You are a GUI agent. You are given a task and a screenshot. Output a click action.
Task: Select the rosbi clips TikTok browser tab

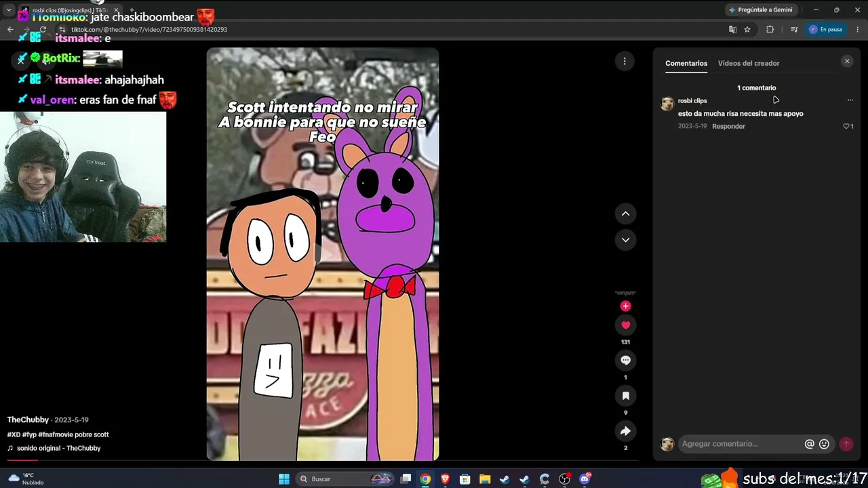point(69,11)
